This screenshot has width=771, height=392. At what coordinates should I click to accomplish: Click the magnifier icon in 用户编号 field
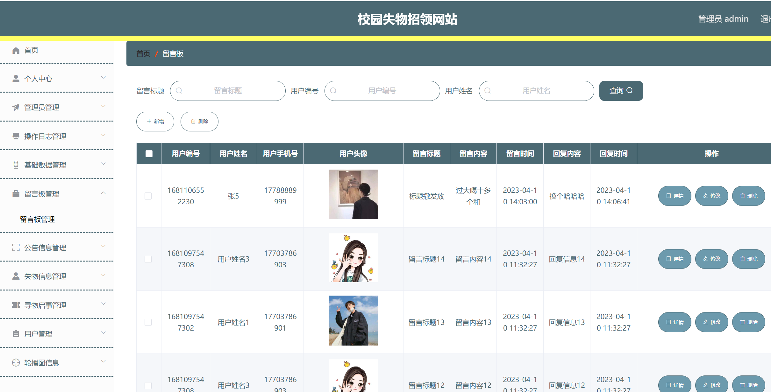(x=333, y=91)
